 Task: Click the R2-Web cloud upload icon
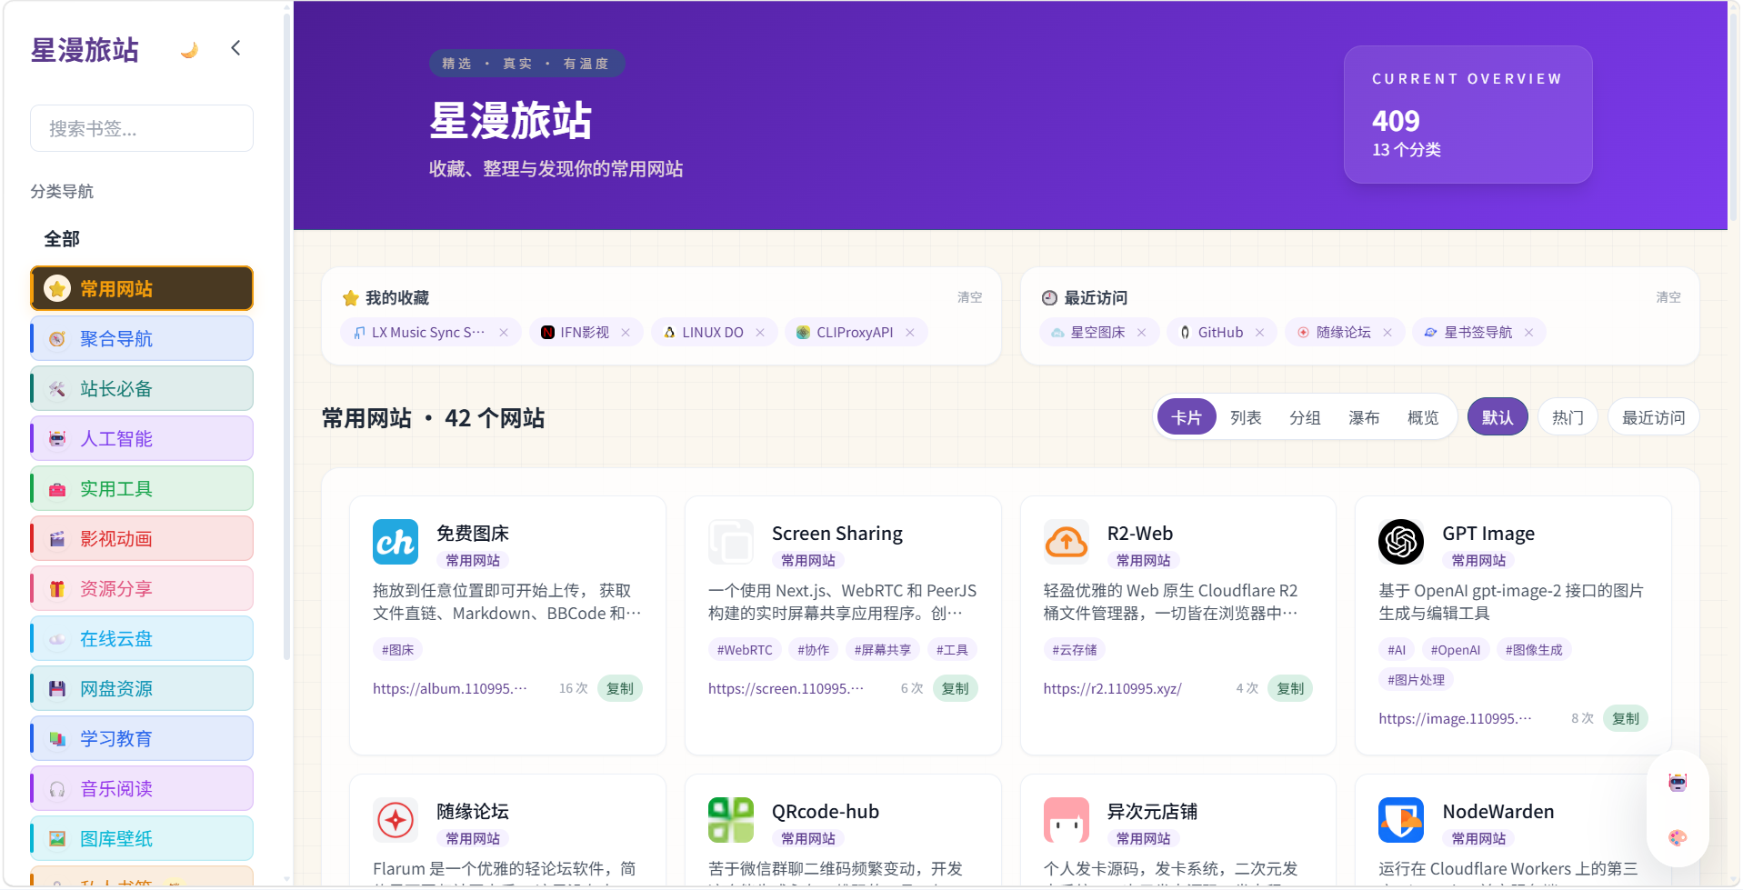(1067, 543)
